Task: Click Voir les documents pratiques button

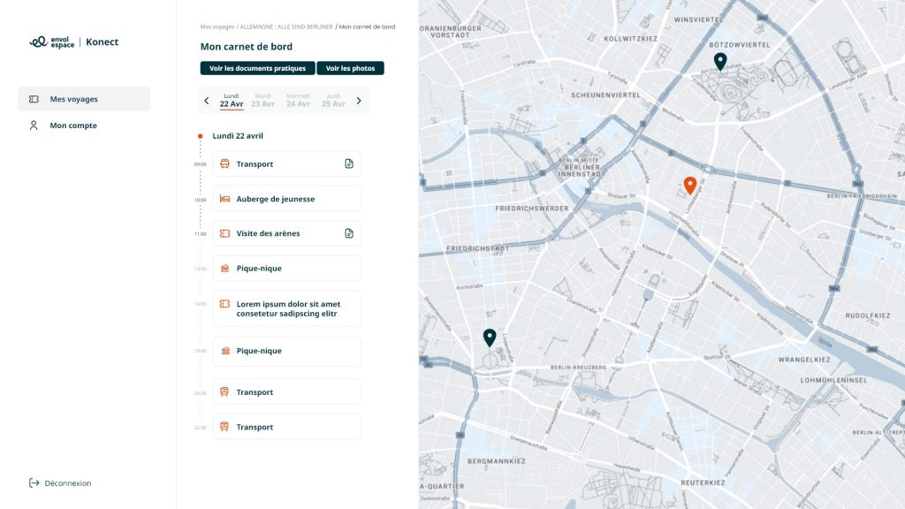Action: 257,68
